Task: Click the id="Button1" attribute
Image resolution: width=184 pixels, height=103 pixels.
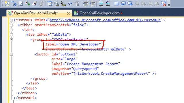Action: (x=65, y=54)
